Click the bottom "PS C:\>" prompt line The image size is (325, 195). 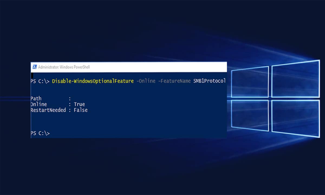40,133
